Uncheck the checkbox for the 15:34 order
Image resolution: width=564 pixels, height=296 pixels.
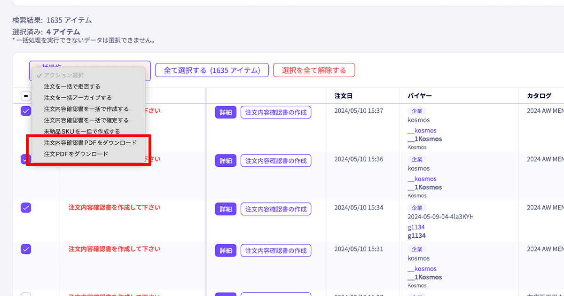(x=26, y=208)
